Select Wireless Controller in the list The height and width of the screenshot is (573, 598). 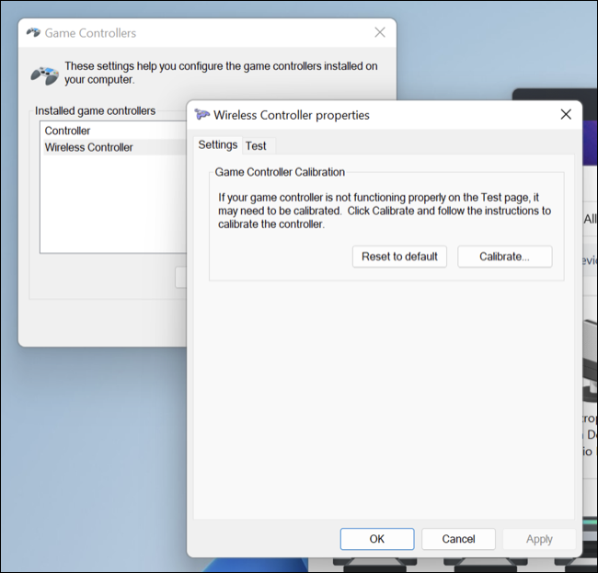(x=89, y=147)
